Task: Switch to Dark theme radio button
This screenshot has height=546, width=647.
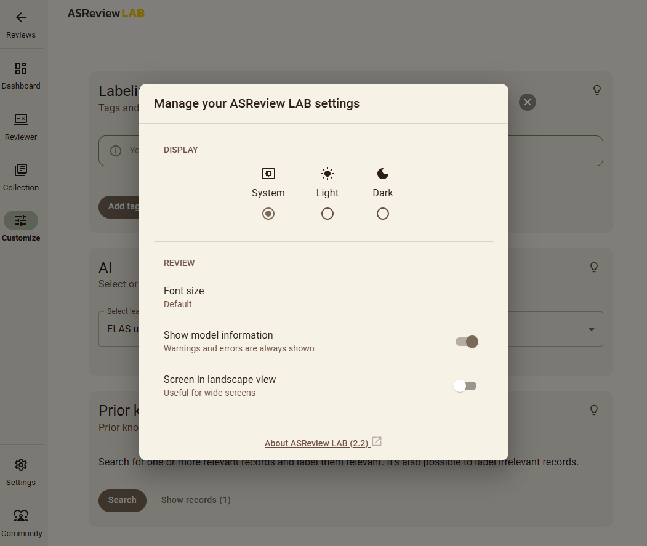Action: 383,214
